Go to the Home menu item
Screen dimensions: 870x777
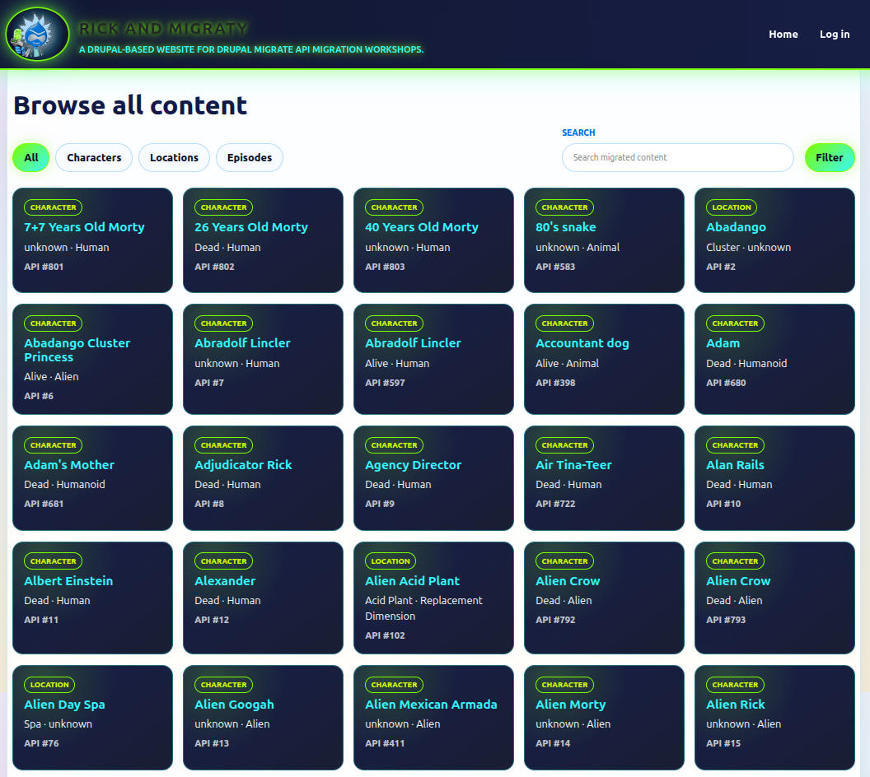(783, 35)
